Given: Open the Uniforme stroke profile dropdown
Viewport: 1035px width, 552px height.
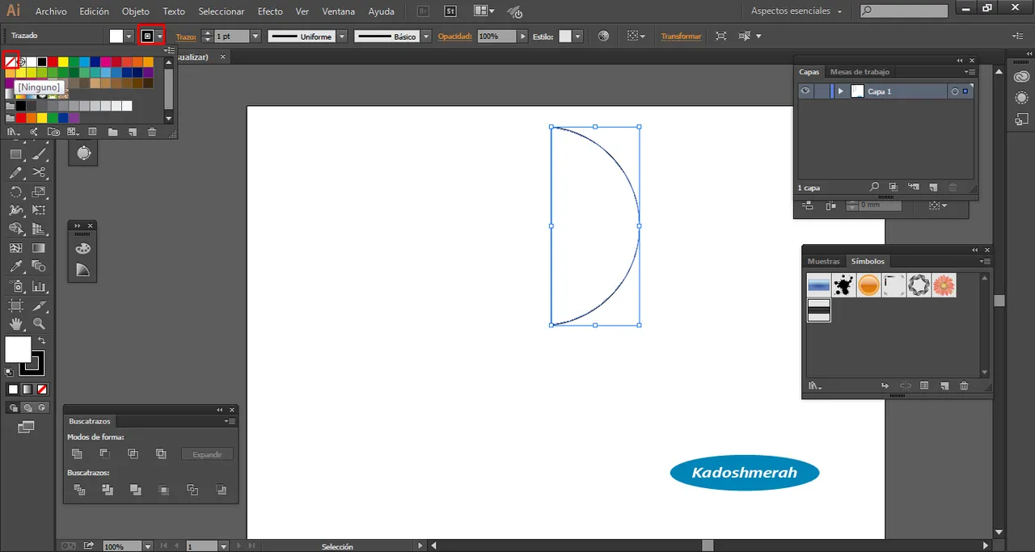Looking at the screenshot, I should coord(341,36).
